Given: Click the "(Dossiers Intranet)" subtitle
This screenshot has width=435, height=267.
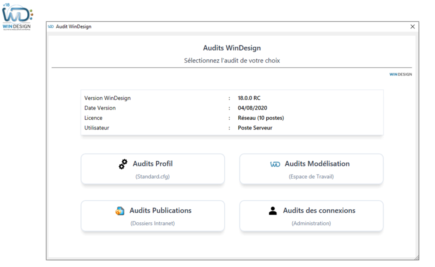Looking at the screenshot, I should [153, 223].
